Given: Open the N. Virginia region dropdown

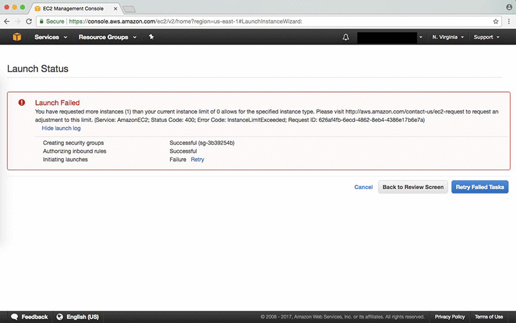Looking at the screenshot, I should 448,37.
